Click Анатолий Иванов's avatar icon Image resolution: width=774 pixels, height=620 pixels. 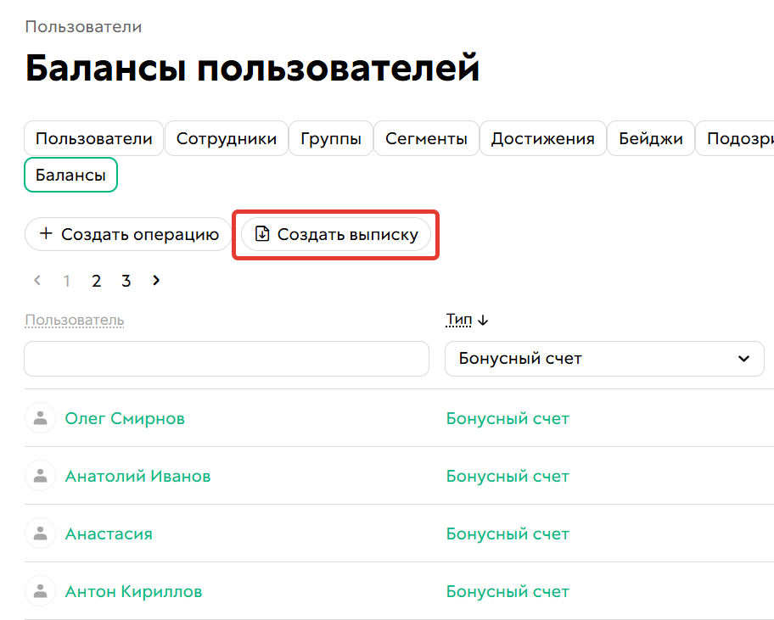[40, 475]
